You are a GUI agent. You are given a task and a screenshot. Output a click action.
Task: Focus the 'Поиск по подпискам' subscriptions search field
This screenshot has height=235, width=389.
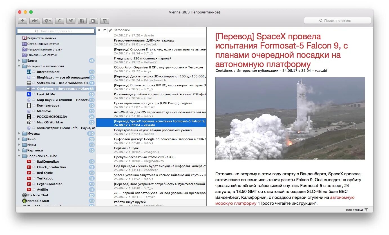pyautogui.click(x=56, y=31)
